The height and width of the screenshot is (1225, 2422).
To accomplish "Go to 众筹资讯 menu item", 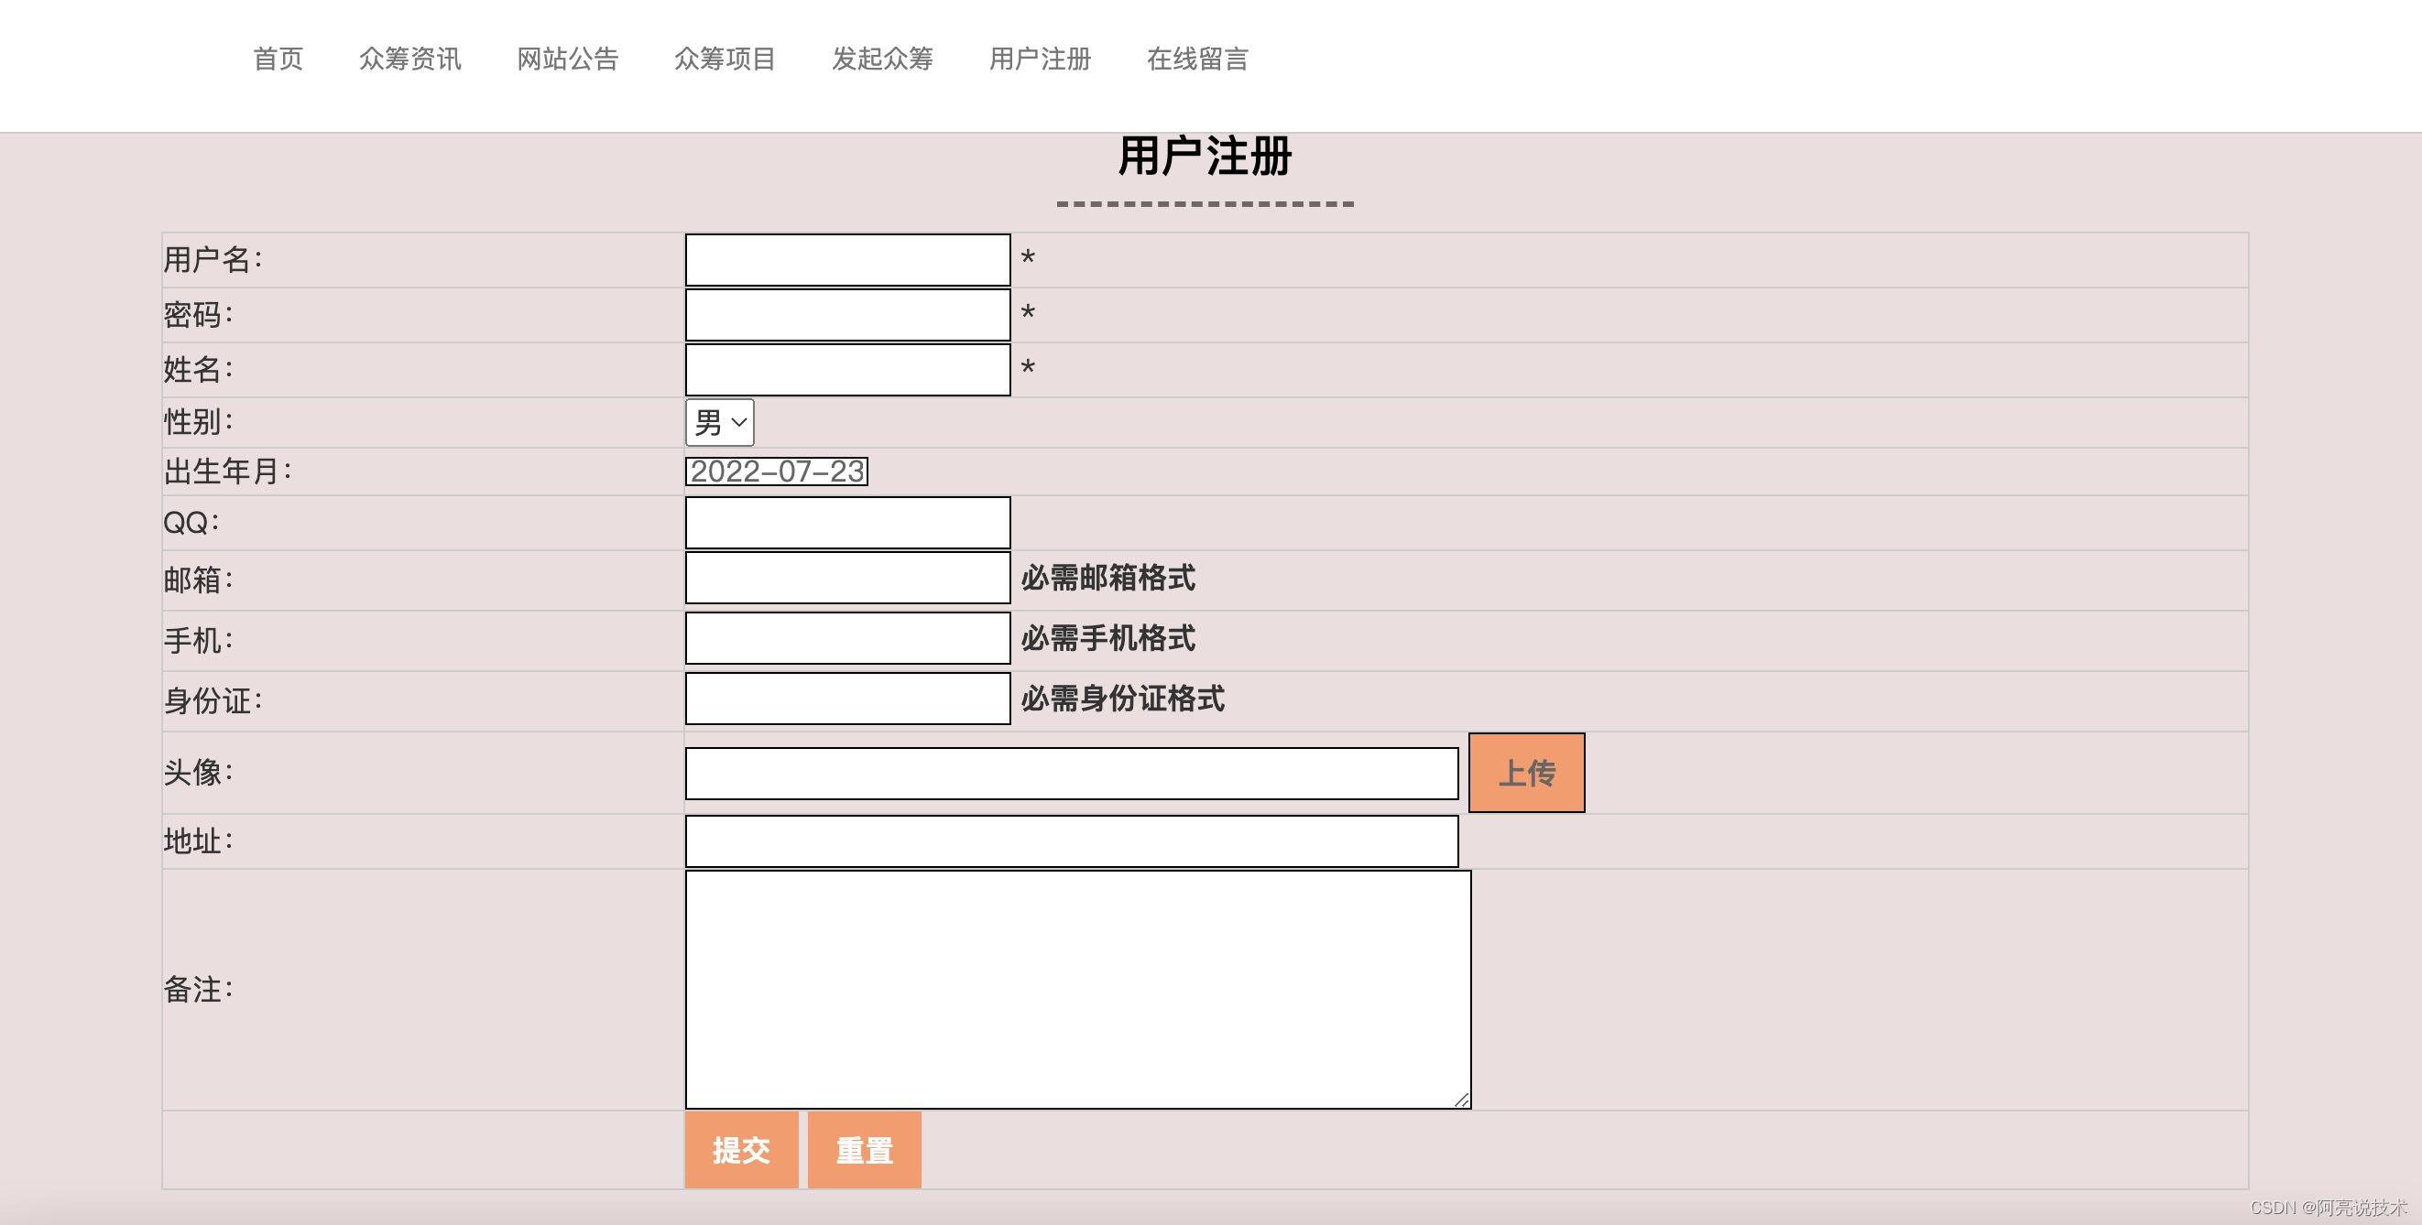I will tap(410, 60).
